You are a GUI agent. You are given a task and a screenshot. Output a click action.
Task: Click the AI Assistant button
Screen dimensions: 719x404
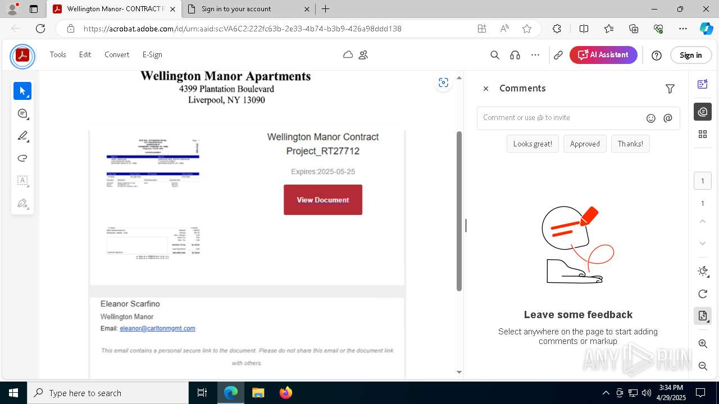(x=603, y=55)
